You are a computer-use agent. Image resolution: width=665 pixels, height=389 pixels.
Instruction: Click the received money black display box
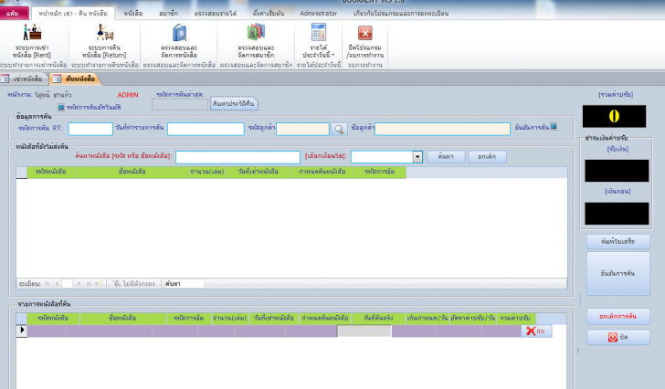617,171
